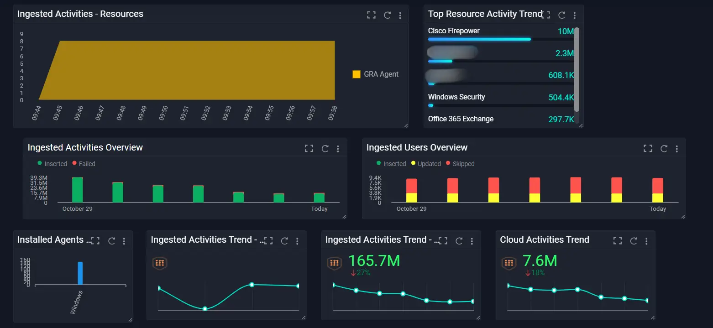Refresh the Ingested Activities - Resources widget
This screenshot has width=713, height=328.
click(387, 15)
